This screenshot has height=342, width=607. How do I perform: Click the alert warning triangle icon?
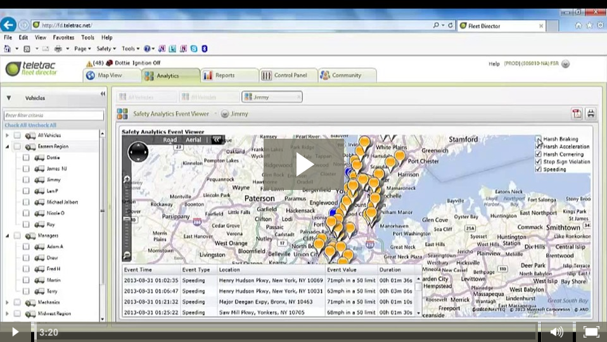coord(89,63)
